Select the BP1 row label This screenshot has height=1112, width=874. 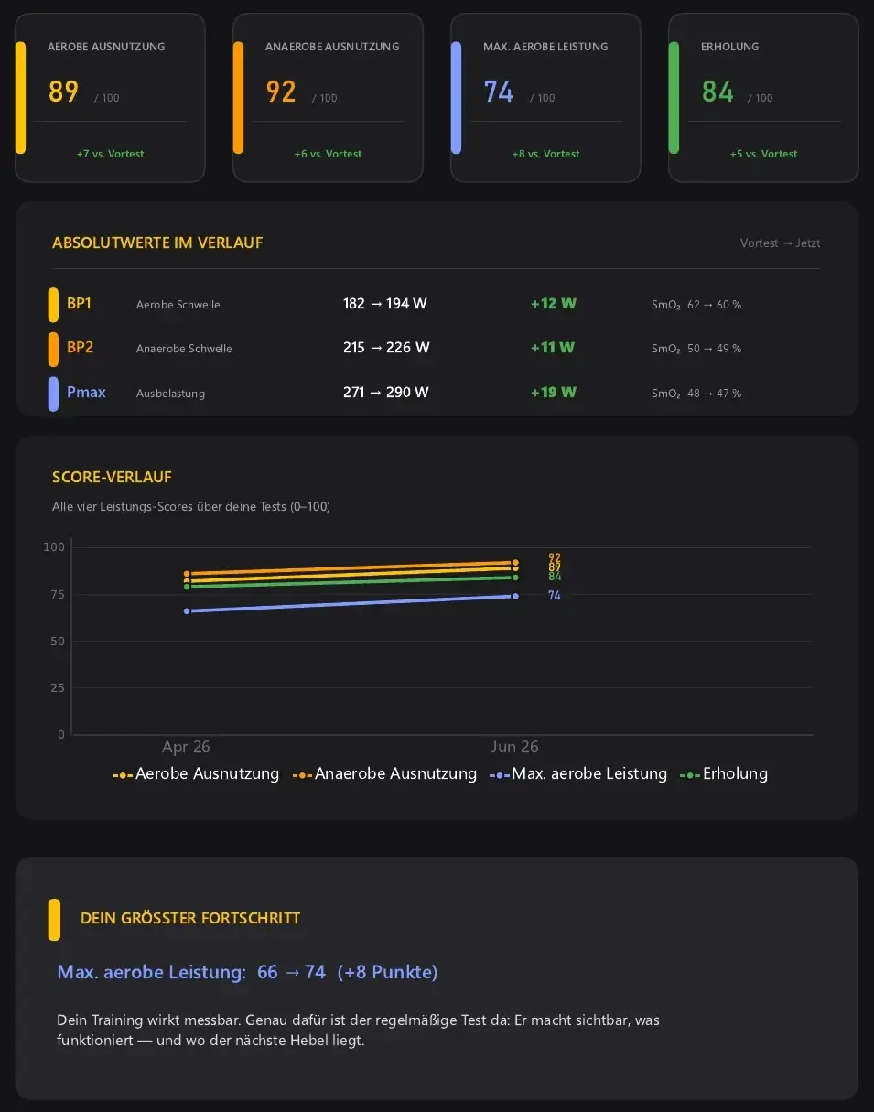coord(79,304)
